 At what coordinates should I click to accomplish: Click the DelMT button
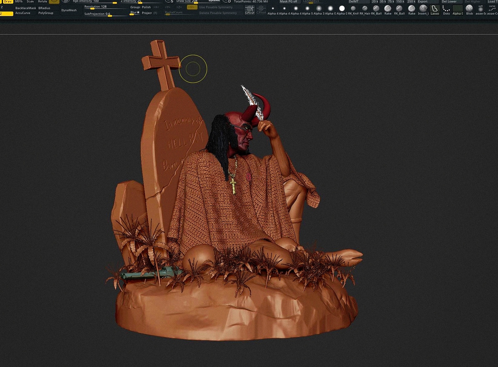(x=359, y=2)
